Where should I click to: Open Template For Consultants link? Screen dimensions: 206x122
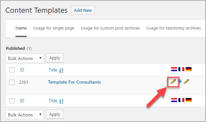click(75, 82)
